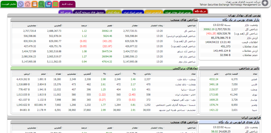The image size is (271, 133).
Task: Click شاخص بازار دوم index name
Action: click(x=188, y=61)
